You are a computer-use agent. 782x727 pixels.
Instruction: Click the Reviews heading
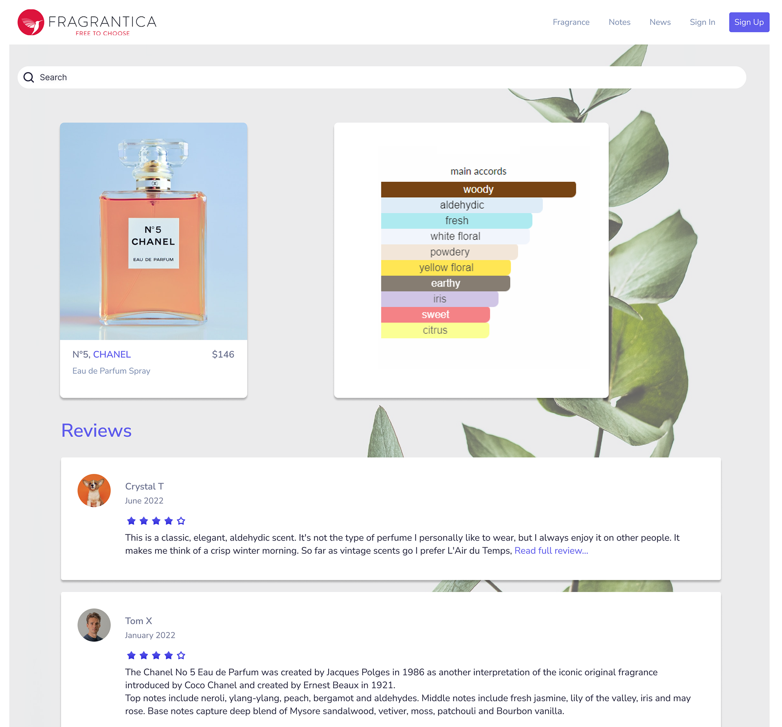click(x=97, y=431)
